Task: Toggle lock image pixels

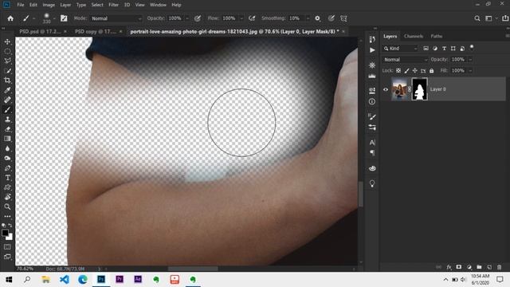Action: pos(406,71)
